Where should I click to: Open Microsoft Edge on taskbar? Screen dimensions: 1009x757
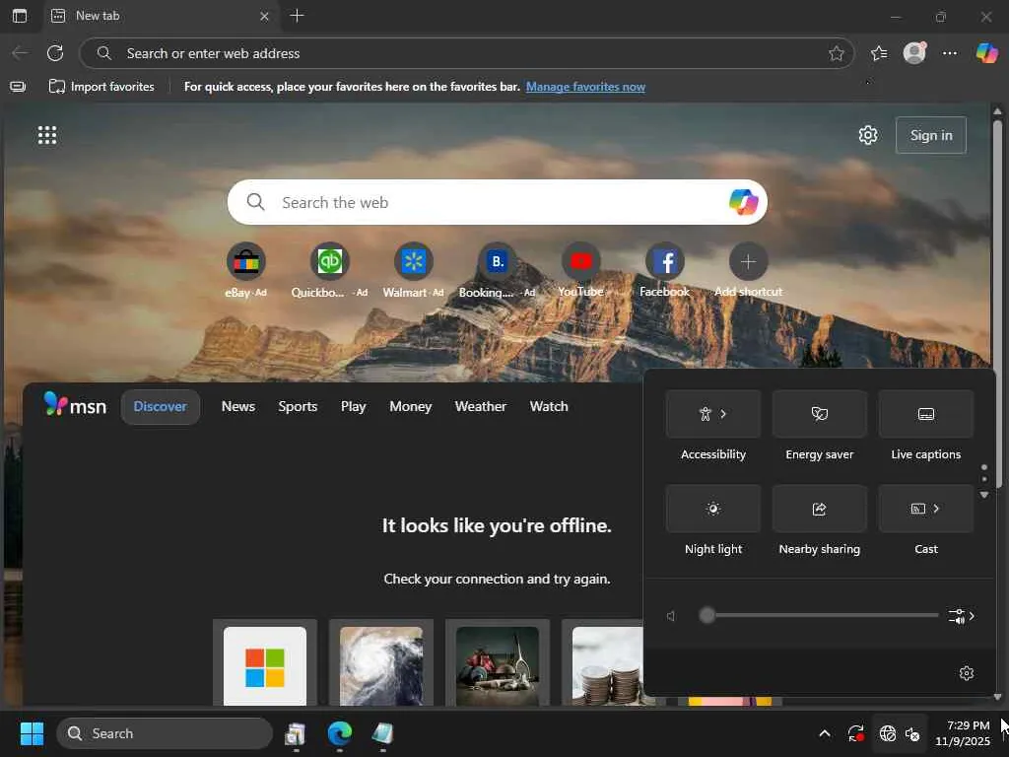pyautogui.click(x=340, y=733)
